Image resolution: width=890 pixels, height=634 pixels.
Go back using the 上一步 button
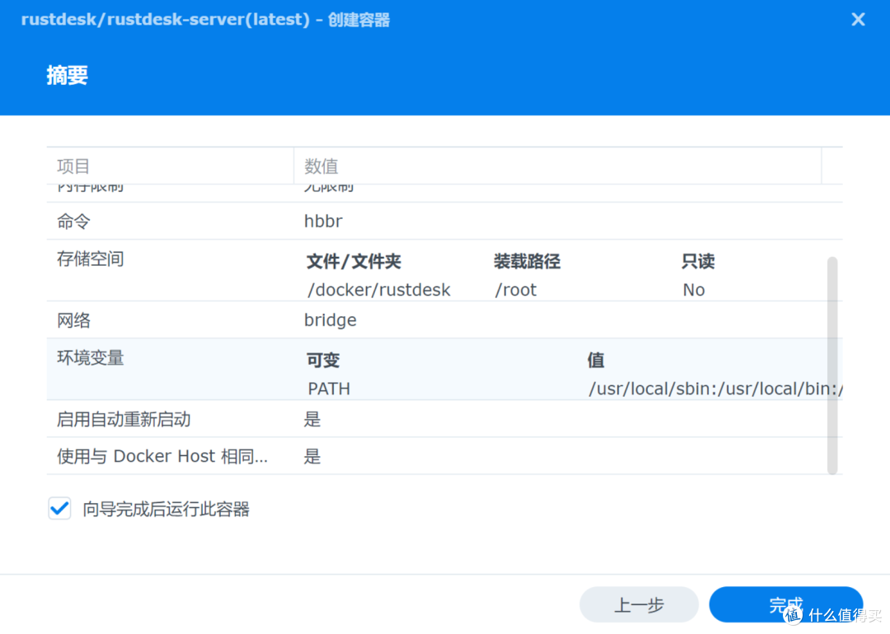tap(639, 604)
